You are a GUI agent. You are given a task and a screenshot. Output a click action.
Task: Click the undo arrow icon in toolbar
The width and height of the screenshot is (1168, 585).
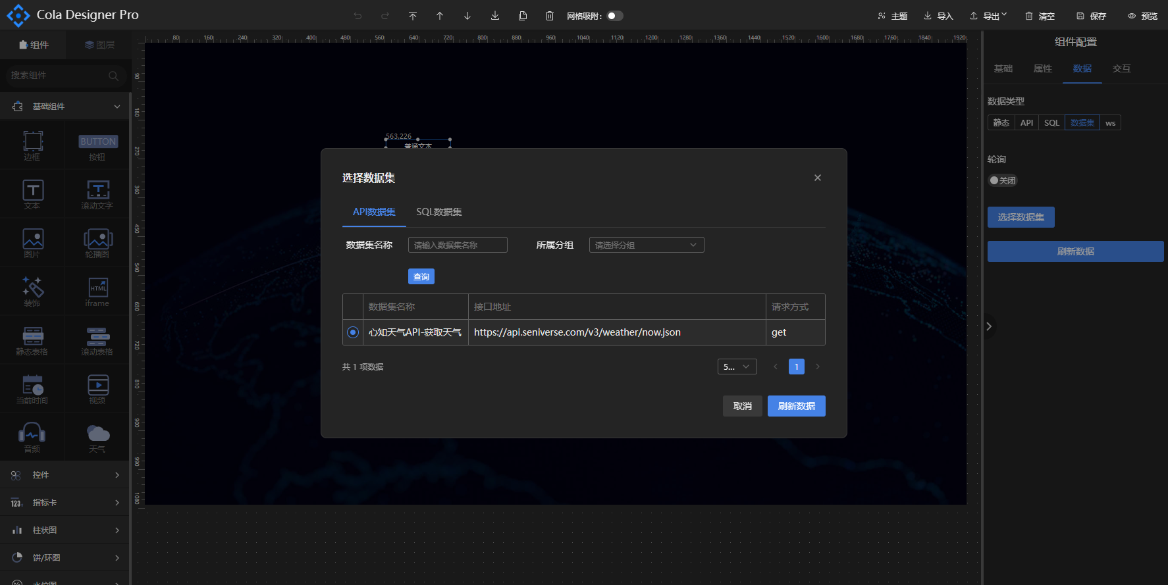click(358, 16)
